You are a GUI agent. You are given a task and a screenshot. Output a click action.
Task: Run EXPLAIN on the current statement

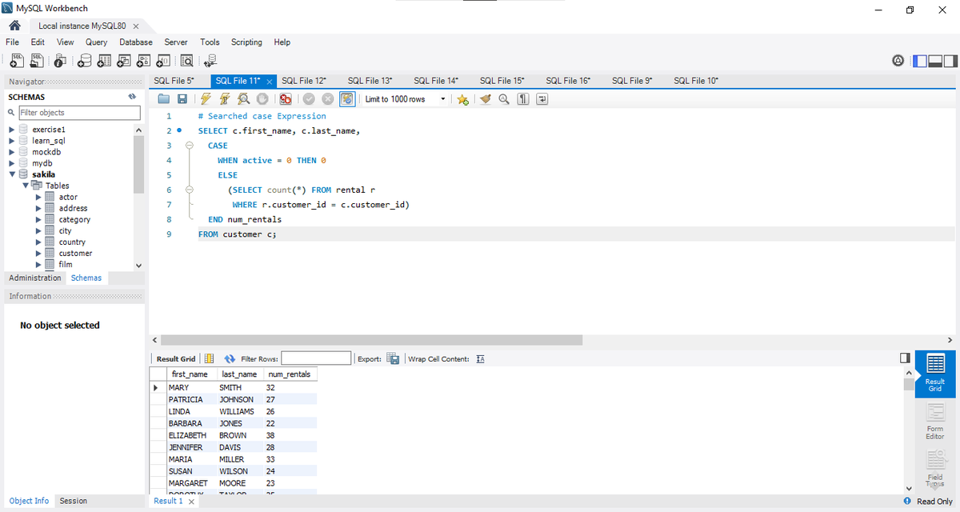[x=242, y=99]
